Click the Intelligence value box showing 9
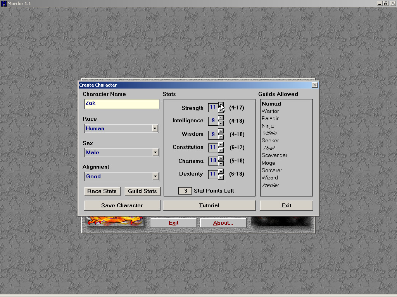This screenshot has height=297, width=397. (213, 121)
